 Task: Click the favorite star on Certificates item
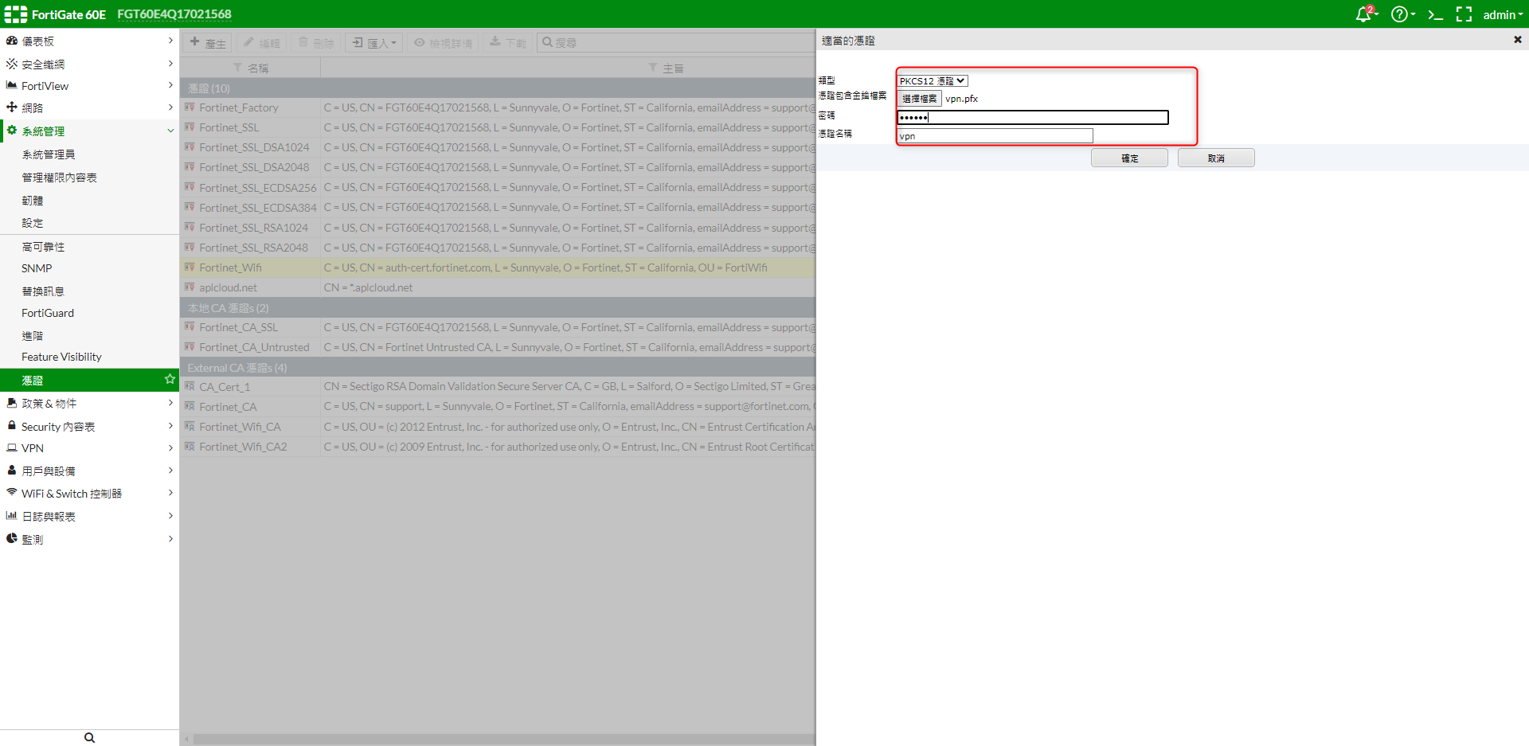pos(169,380)
